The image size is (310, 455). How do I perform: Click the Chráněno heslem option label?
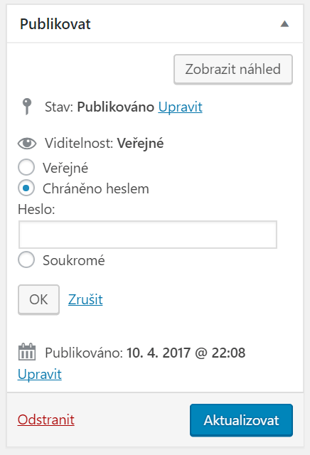[96, 188]
